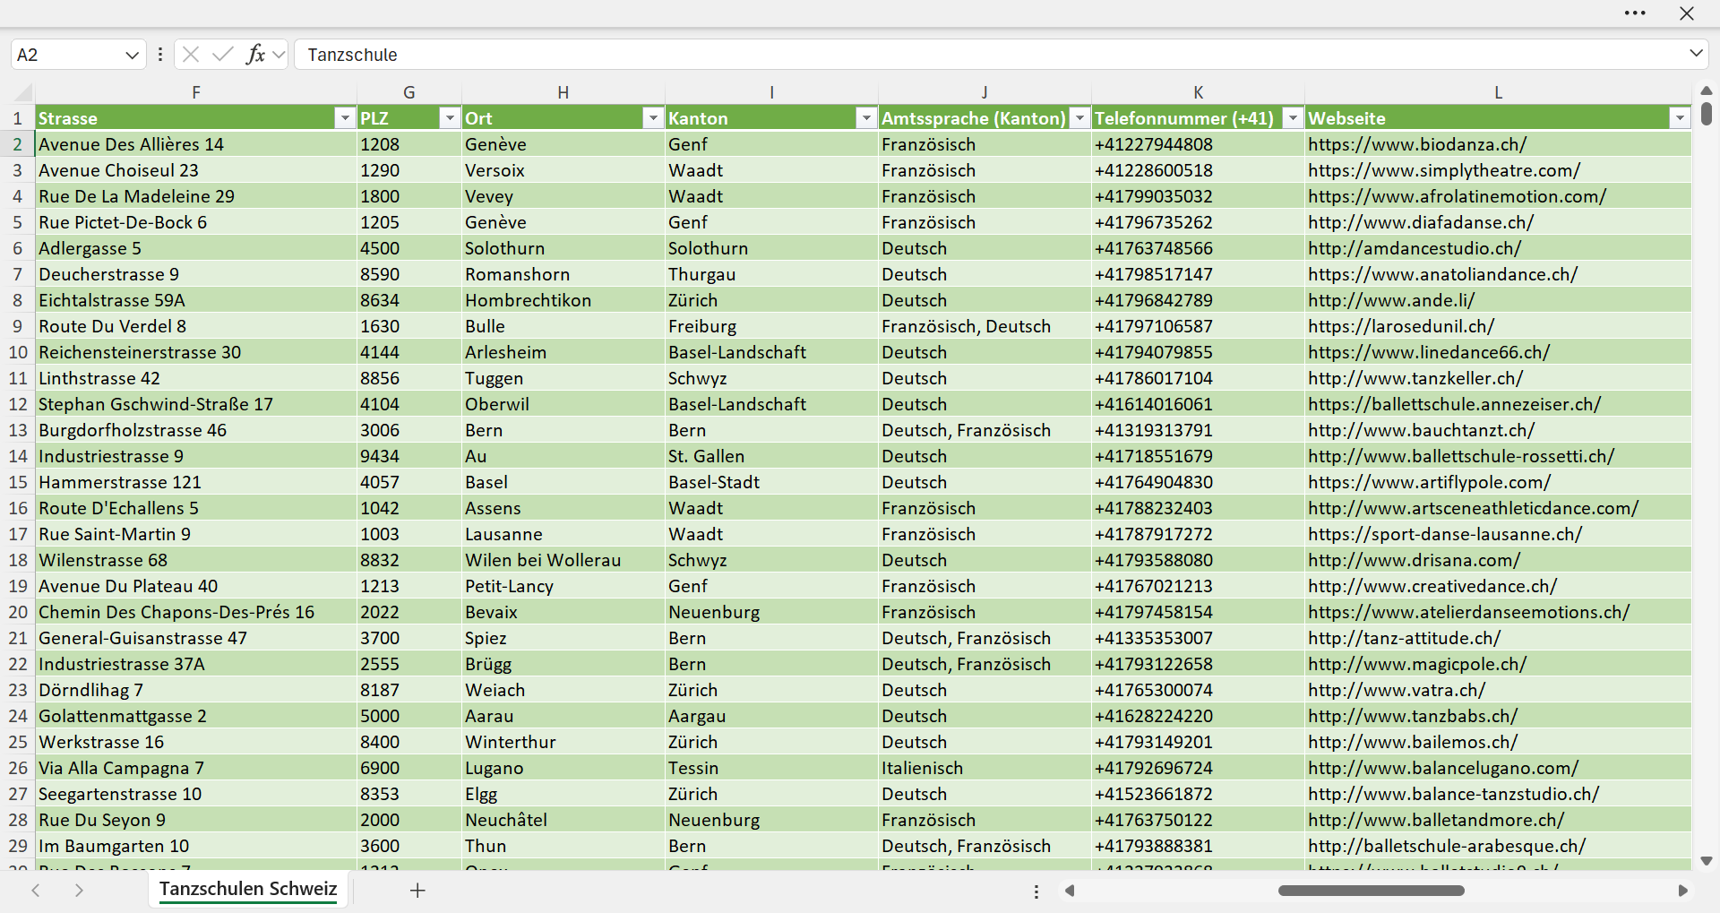Open link https://www.biodanza.ch/
The image size is (1720, 913).
point(1416,144)
